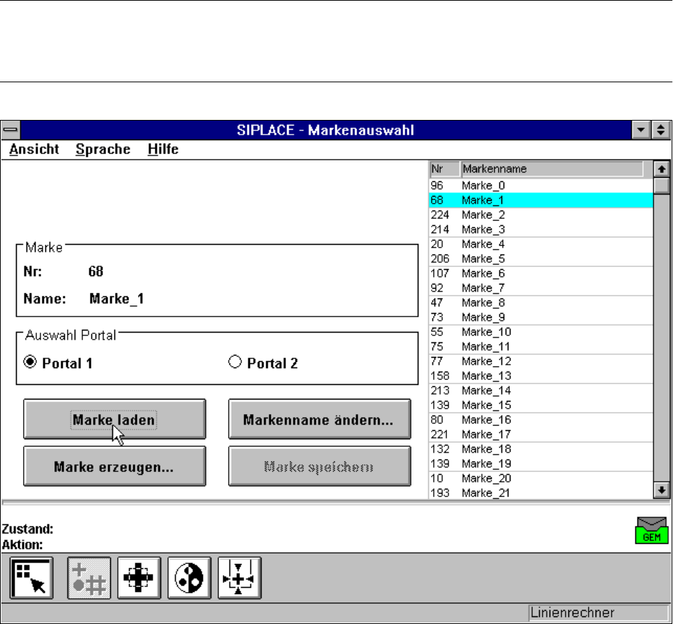The height and width of the screenshot is (624, 673).
Task: Select the Portal 1 radio button
Action: click(x=31, y=363)
